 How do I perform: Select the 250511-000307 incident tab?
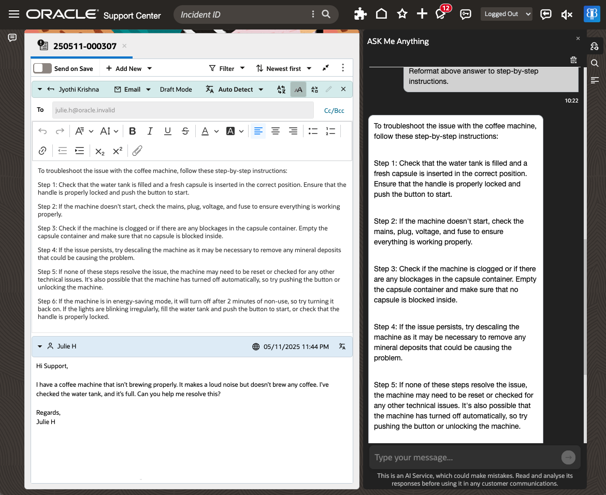pos(84,46)
